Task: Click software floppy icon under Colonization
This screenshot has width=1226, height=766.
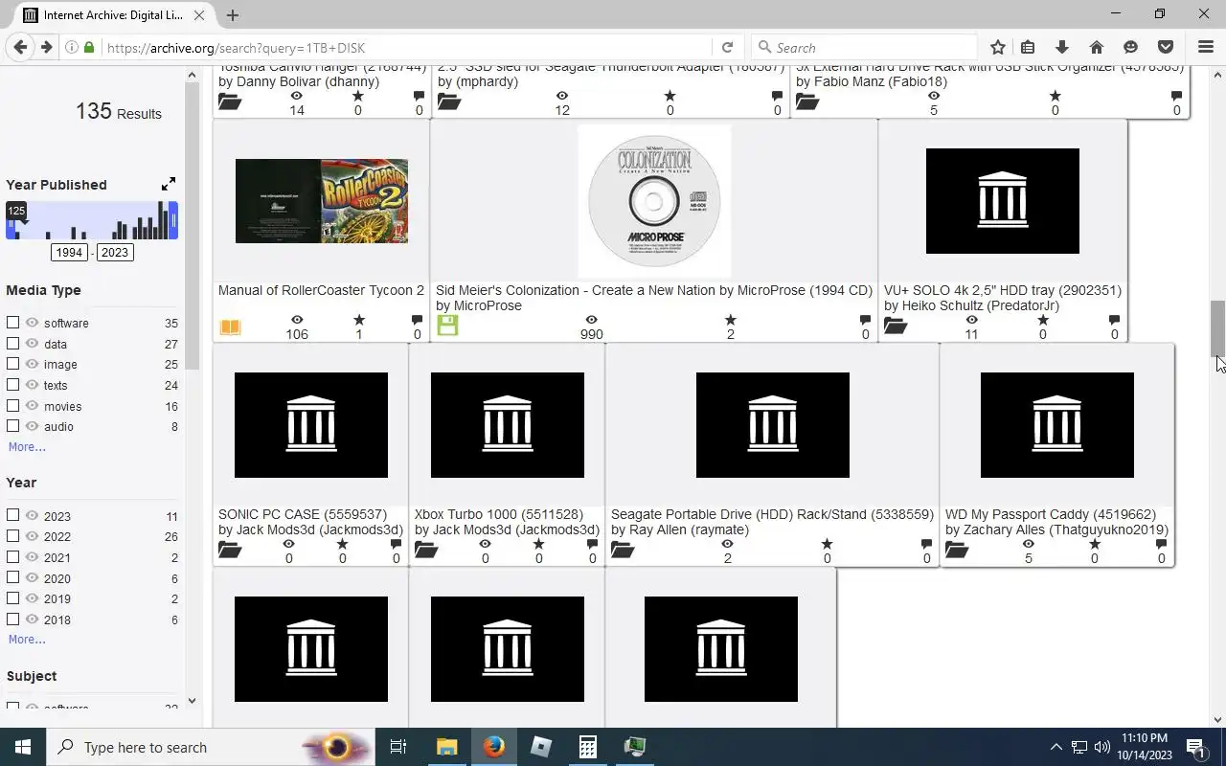Action: click(x=447, y=326)
